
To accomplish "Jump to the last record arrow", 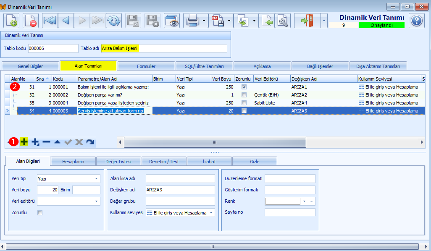I will coord(98,21).
